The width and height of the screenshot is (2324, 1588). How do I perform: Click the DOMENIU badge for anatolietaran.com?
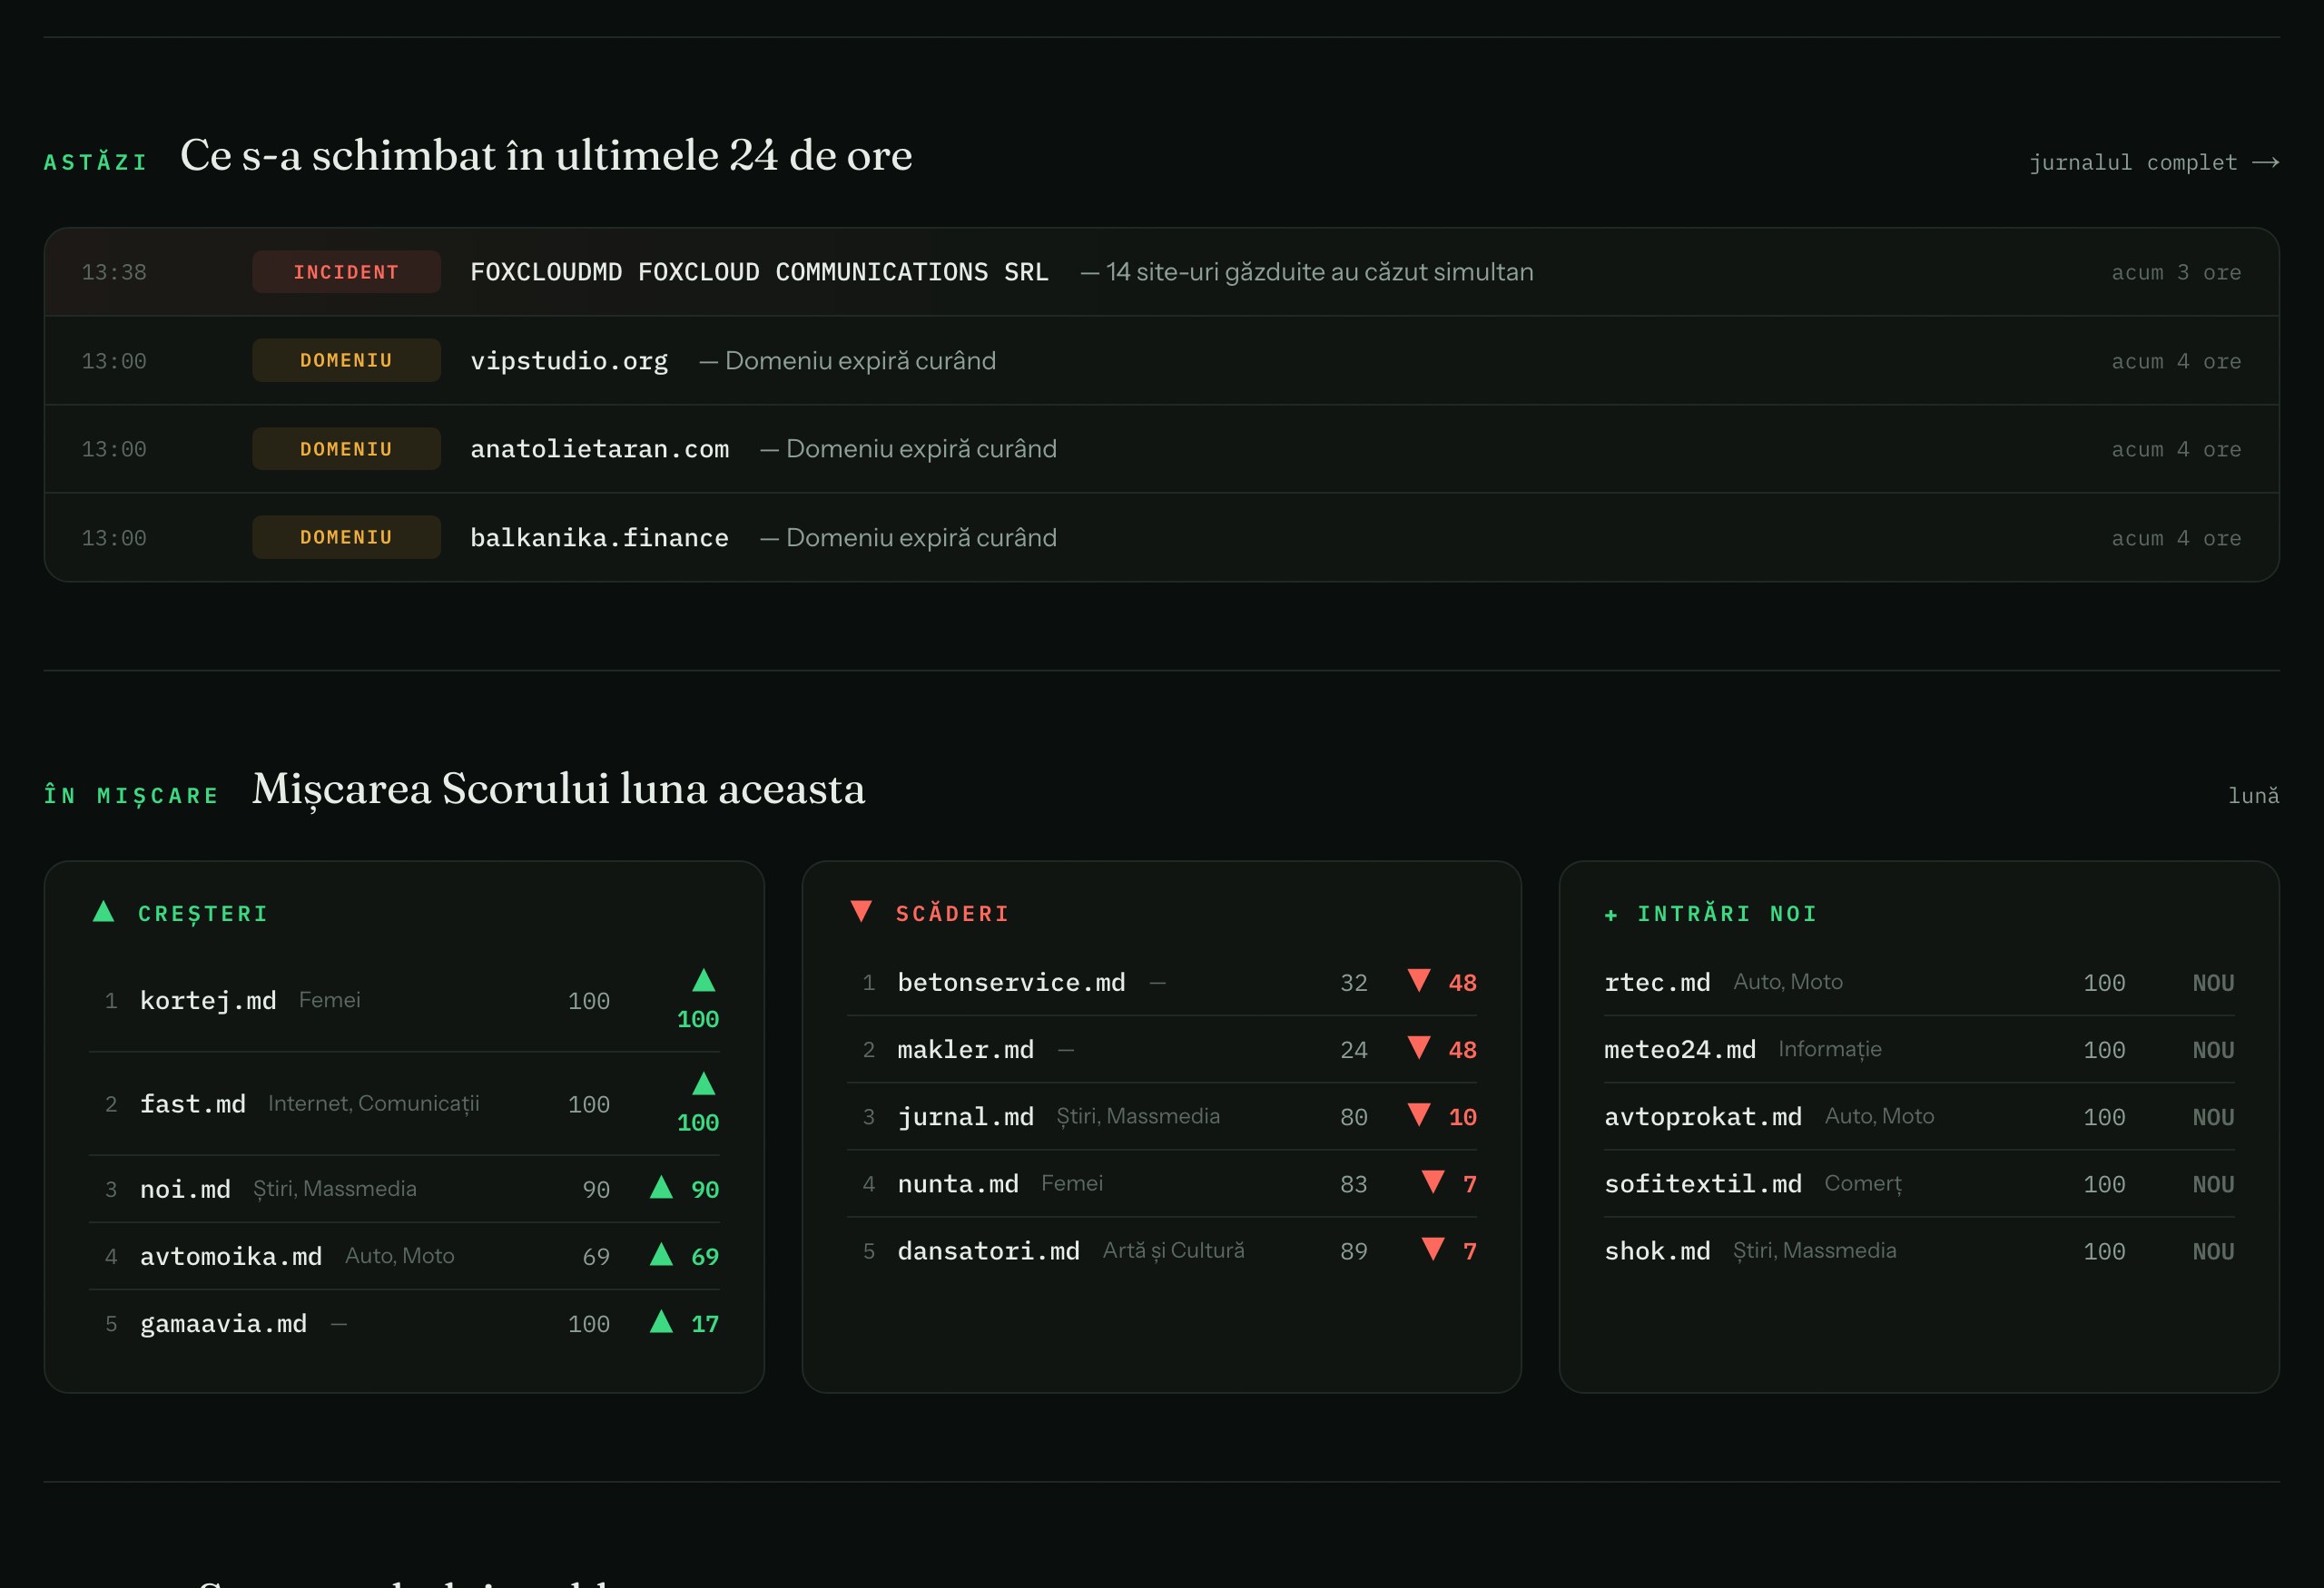click(x=346, y=448)
